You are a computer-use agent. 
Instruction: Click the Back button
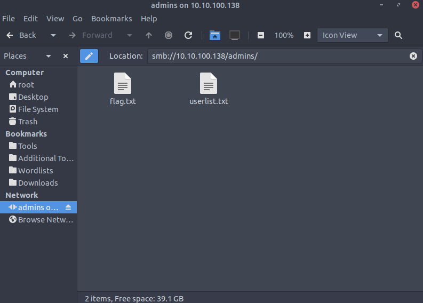click(x=21, y=35)
